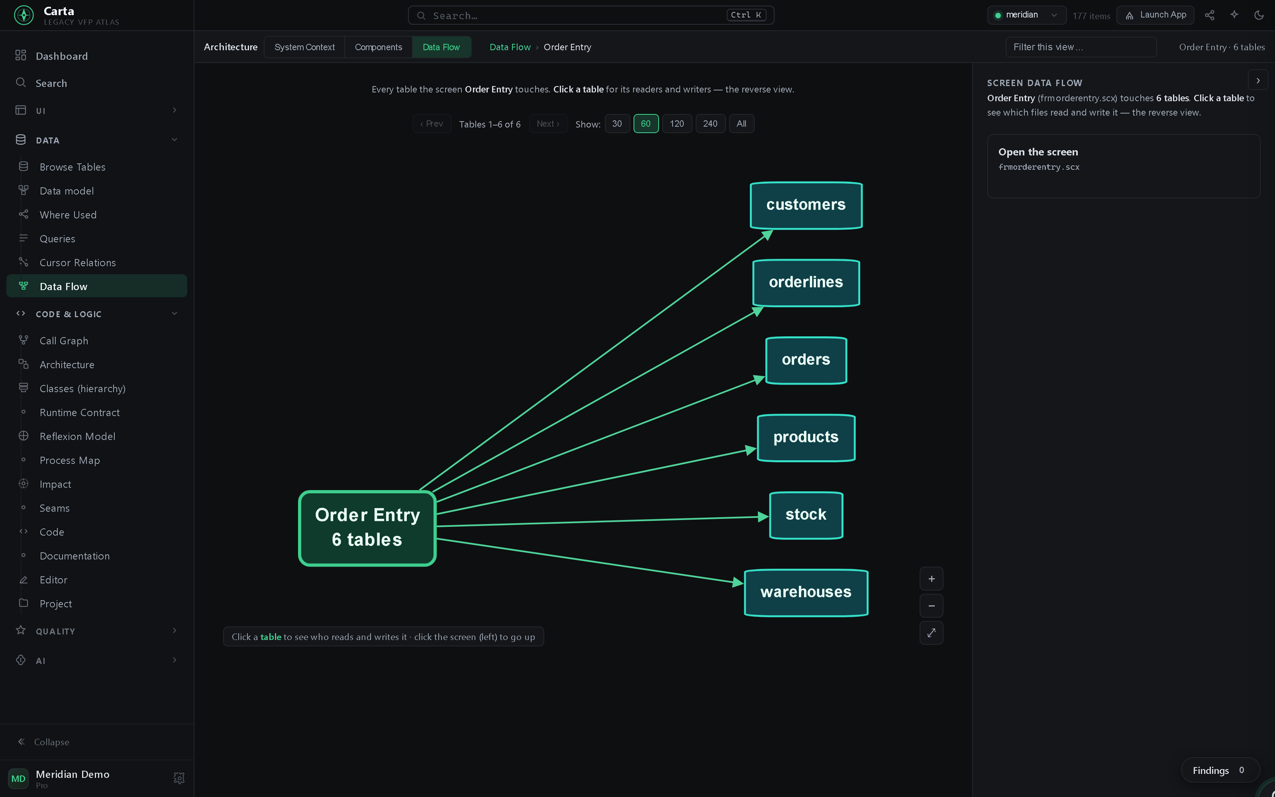1275x797 pixels.
Task: Click the MD user avatar
Action: [x=18, y=778]
